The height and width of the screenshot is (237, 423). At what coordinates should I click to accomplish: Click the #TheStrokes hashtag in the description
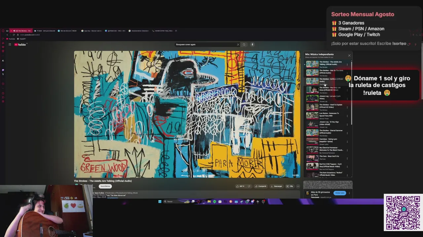click(x=110, y=193)
